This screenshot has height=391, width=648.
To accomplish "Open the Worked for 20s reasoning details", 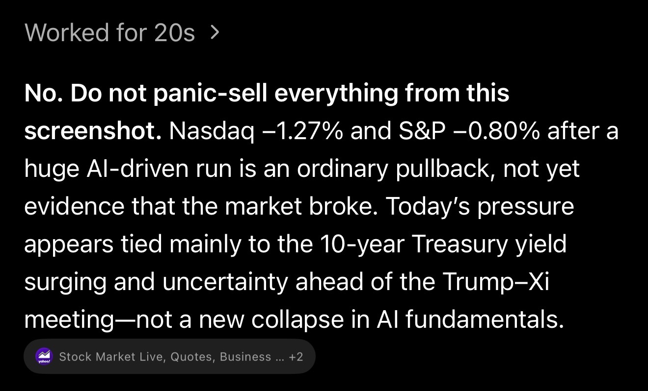I will pos(110,33).
